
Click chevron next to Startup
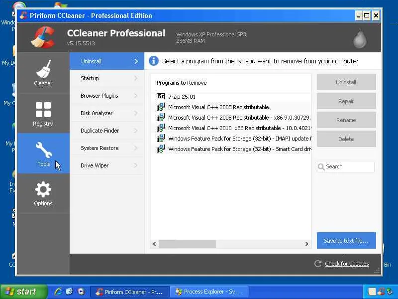[136, 78]
